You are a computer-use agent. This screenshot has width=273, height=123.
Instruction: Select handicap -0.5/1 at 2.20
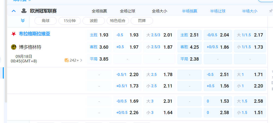pyautogui.click(x=127, y=75)
